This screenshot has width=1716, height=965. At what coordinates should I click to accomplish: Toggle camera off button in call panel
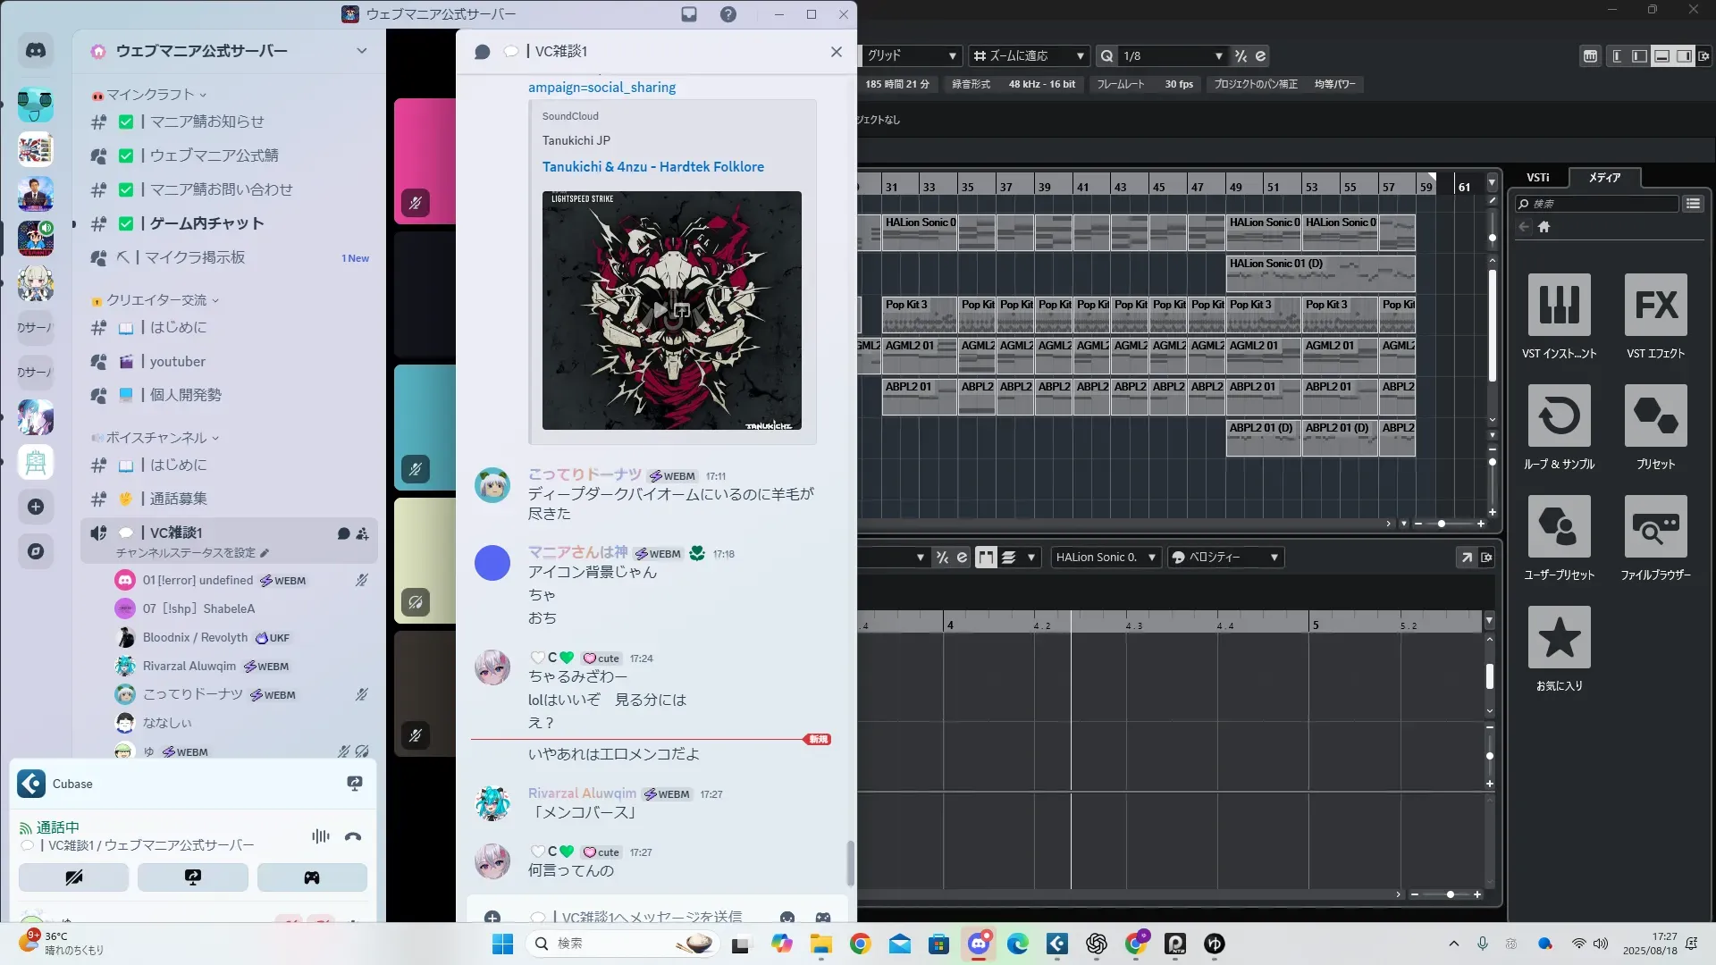pos(73,877)
